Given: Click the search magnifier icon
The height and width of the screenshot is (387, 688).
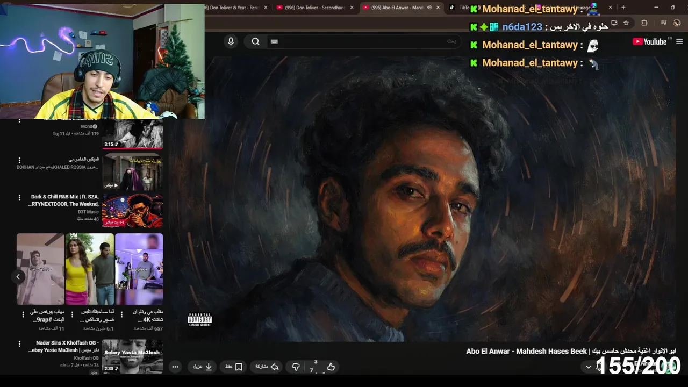Looking at the screenshot, I should tap(256, 41).
